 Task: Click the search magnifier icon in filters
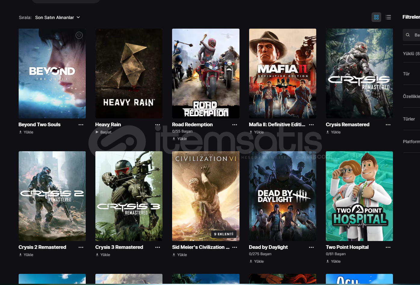pos(408,35)
